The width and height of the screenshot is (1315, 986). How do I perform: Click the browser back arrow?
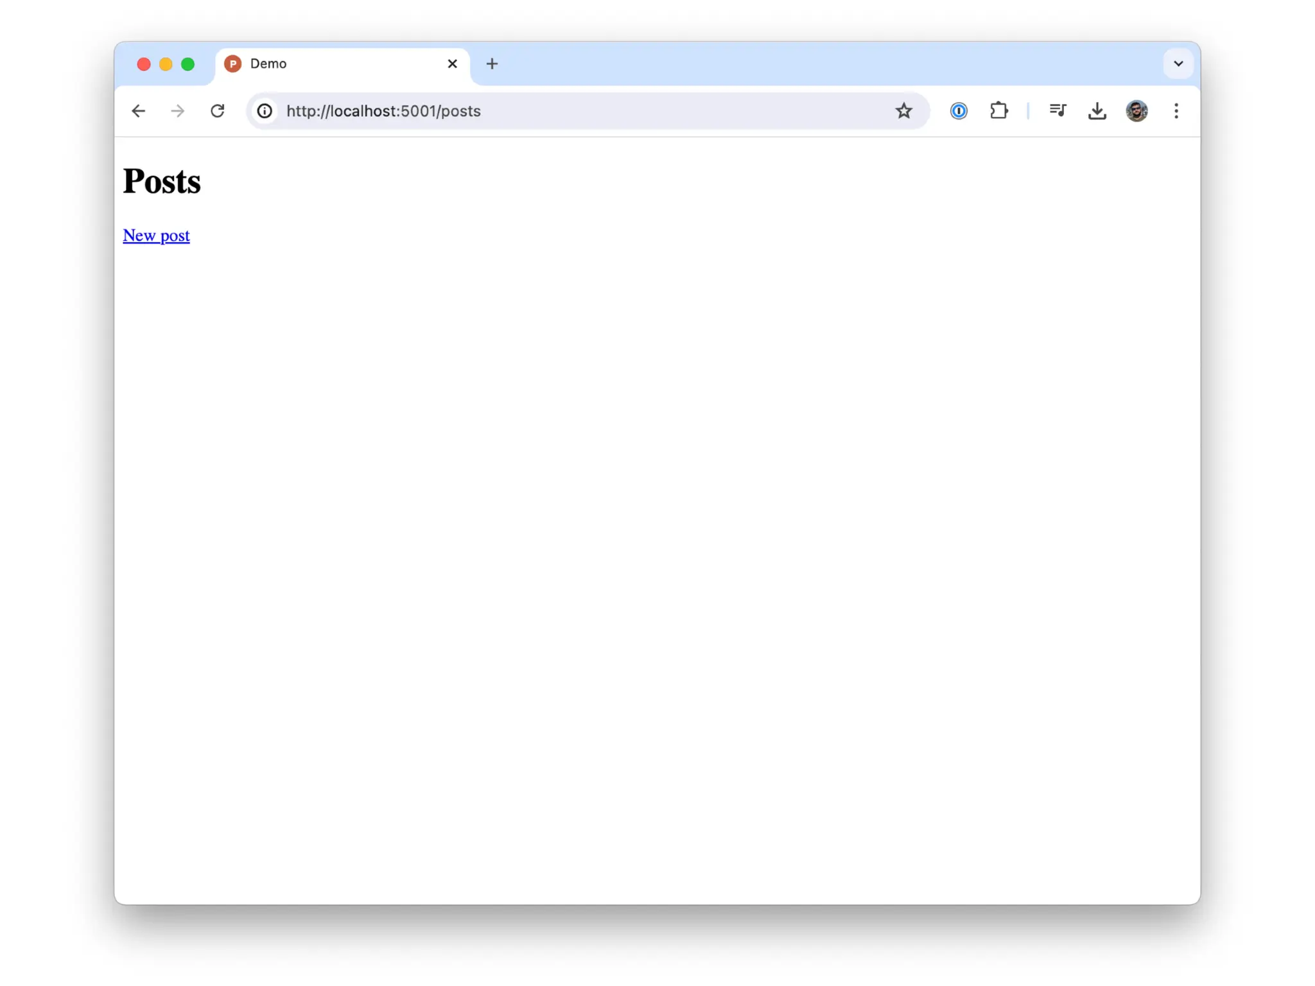coord(138,111)
